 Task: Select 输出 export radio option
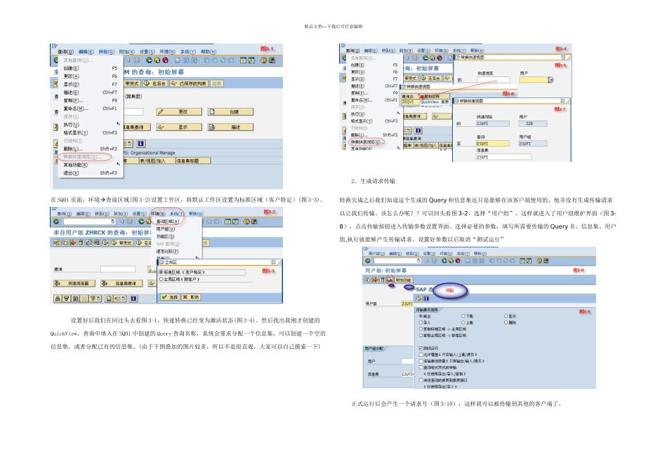421,316
